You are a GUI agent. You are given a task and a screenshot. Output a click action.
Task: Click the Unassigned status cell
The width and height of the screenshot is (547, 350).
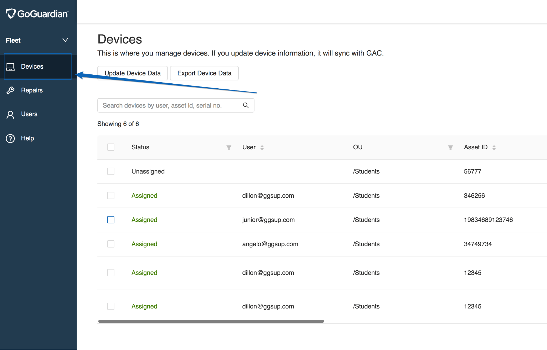point(148,171)
